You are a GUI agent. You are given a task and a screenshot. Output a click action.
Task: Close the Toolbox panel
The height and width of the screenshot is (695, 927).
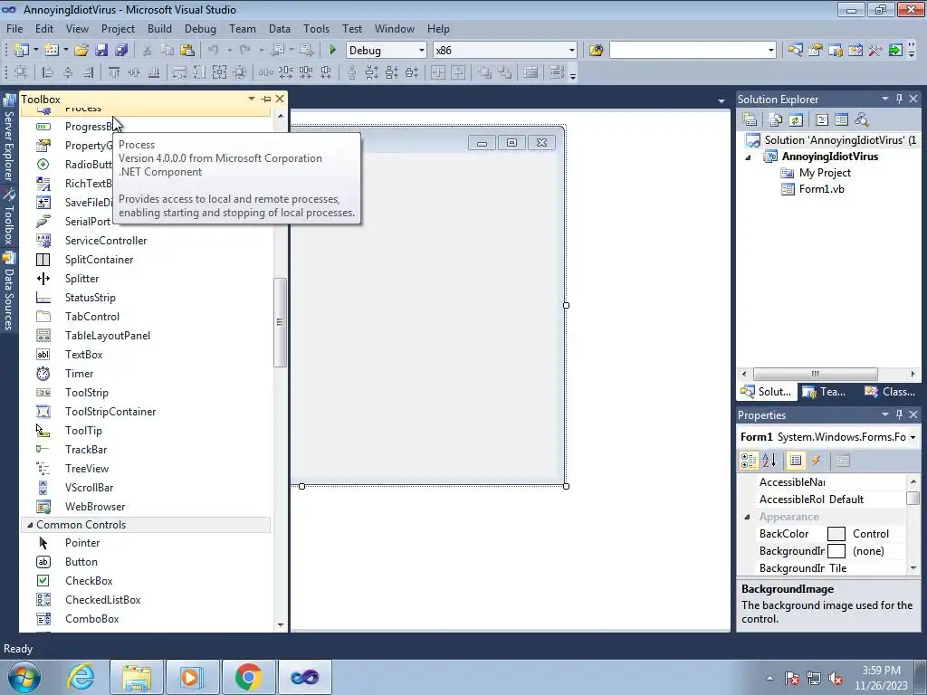(280, 99)
